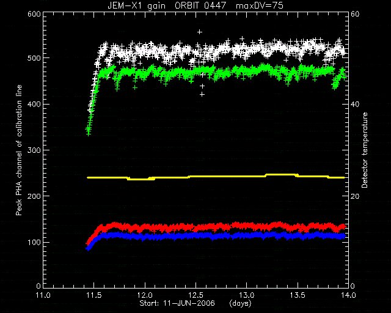
Task: Click the 14.0 tick label on x-axis
Action: pyautogui.click(x=348, y=295)
